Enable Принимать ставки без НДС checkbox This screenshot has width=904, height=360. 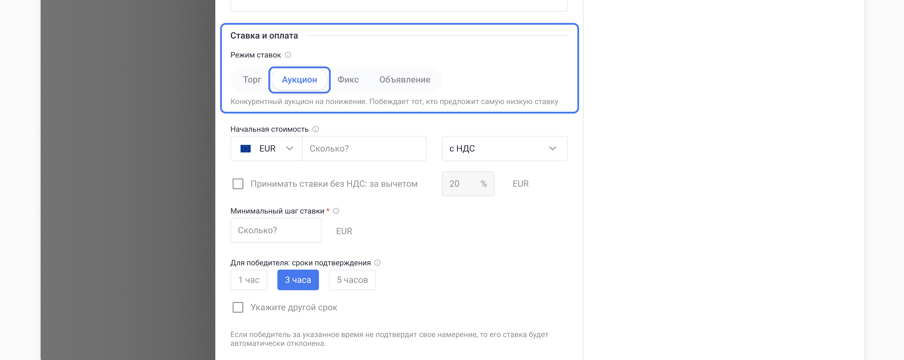[238, 184]
